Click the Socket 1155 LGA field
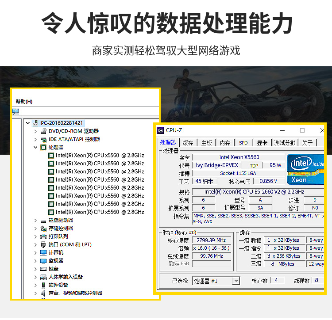The width and height of the screenshot is (332, 320). point(239,174)
